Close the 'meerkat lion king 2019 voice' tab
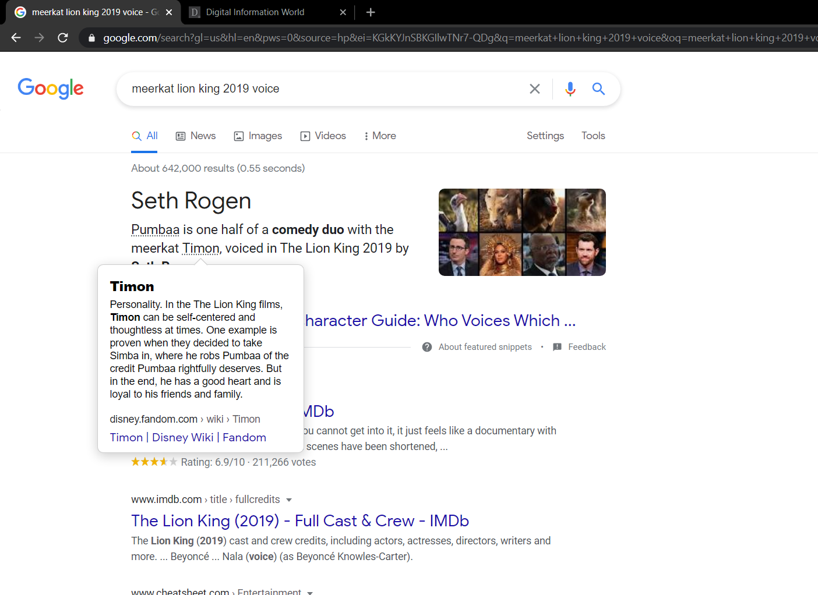The width and height of the screenshot is (818, 595). tap(169, 12)
